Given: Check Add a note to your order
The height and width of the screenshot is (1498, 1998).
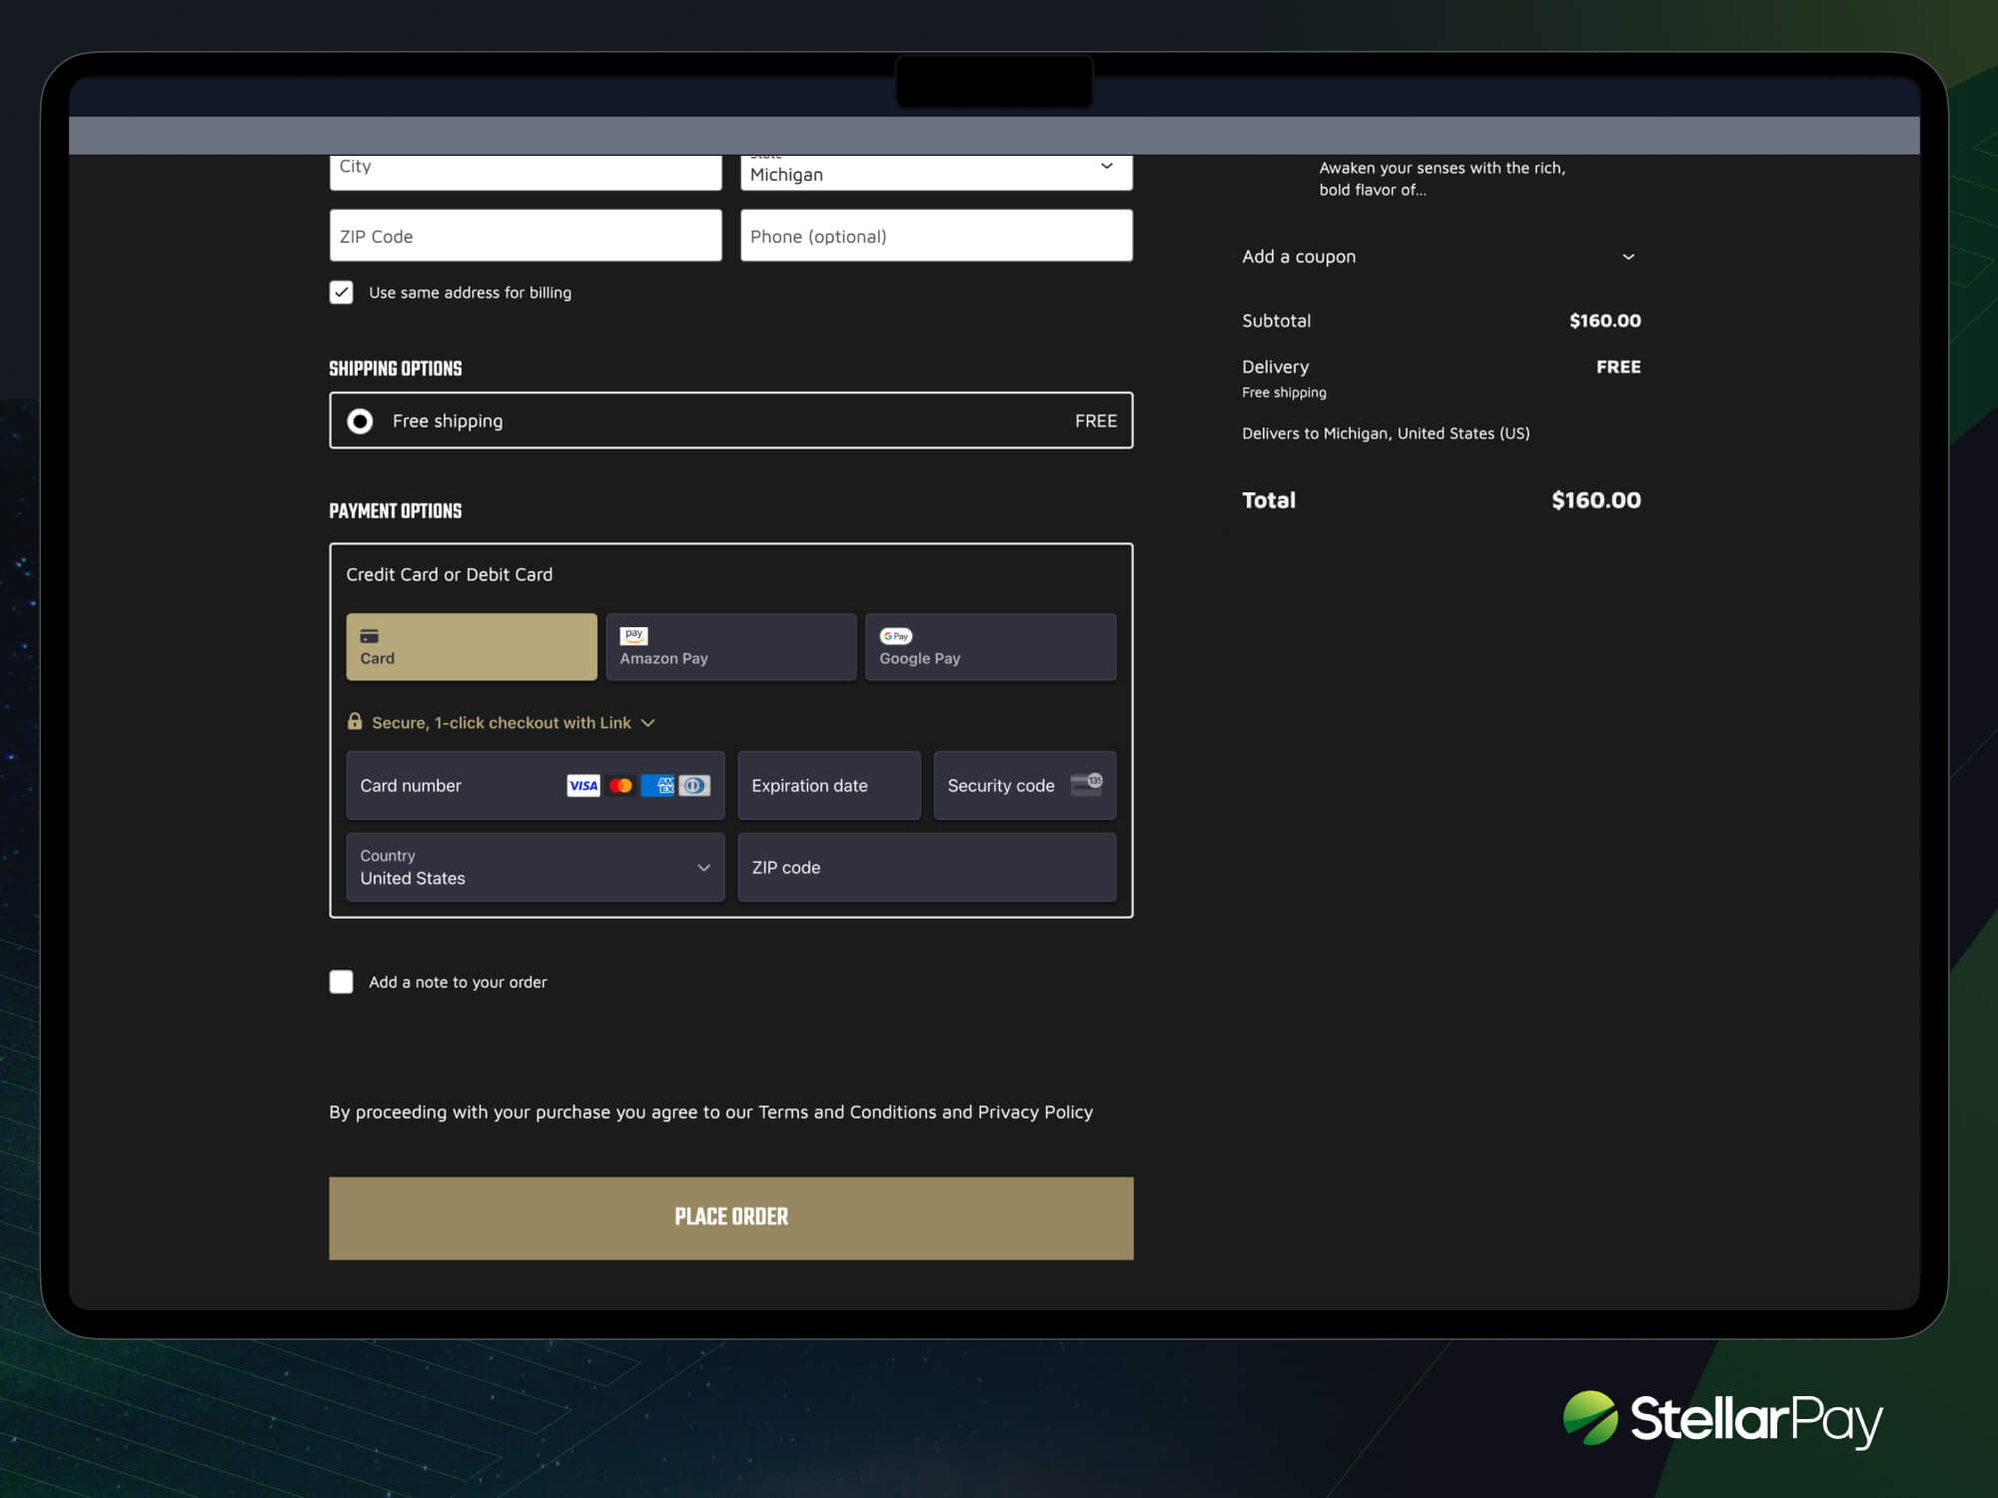Looking at the screenshot, I should pos(342,982).
